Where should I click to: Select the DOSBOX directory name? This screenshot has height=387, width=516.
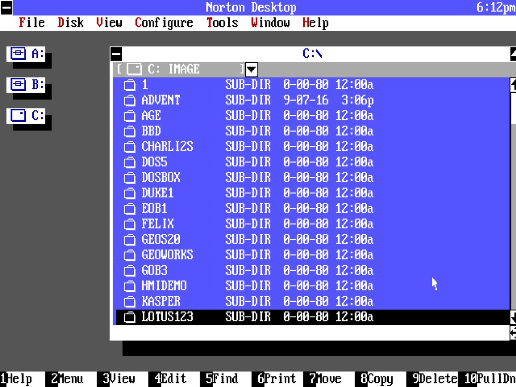click(x=161, y=178)
